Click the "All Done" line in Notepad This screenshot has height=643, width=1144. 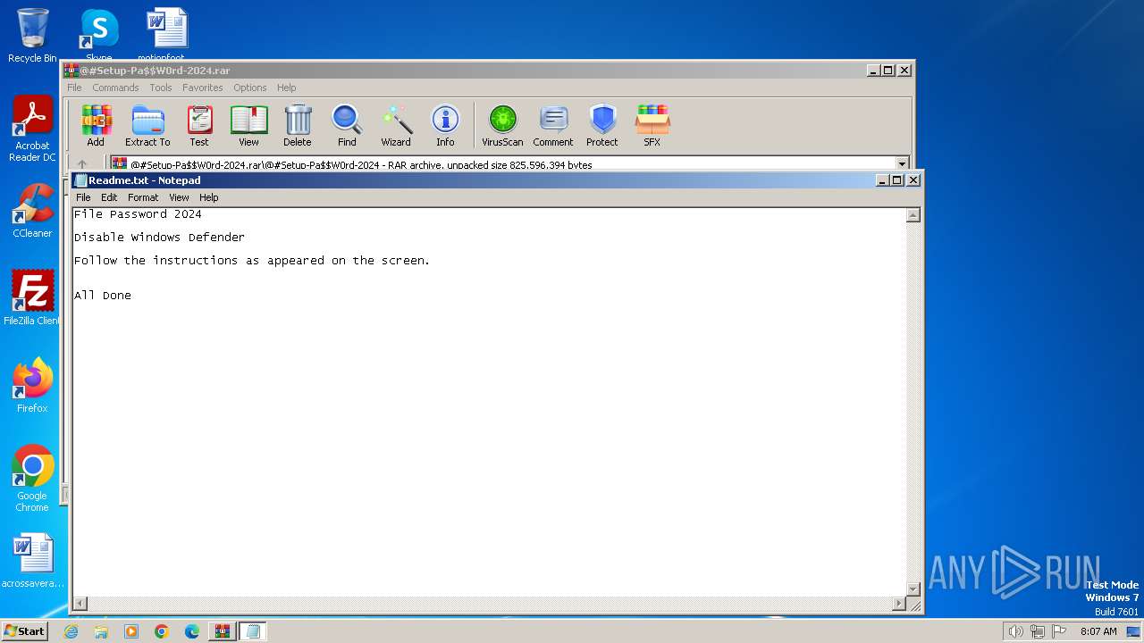point(103,296)
